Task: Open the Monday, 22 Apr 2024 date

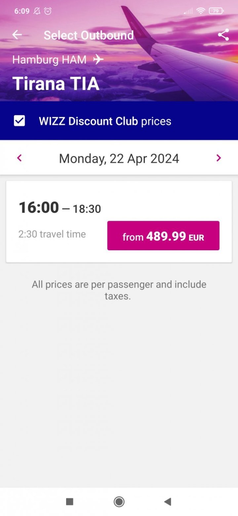Action: point(119,158)
